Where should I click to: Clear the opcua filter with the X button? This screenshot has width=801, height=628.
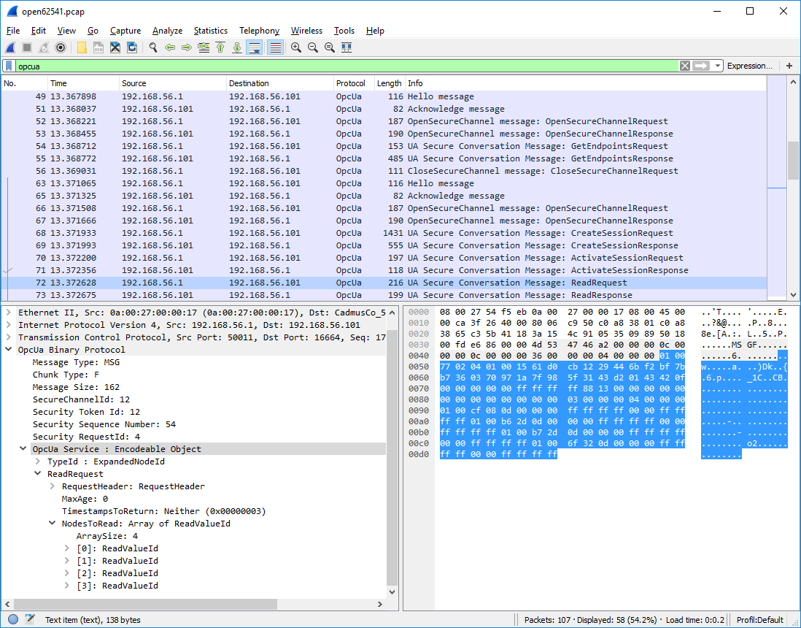[684, 66]
